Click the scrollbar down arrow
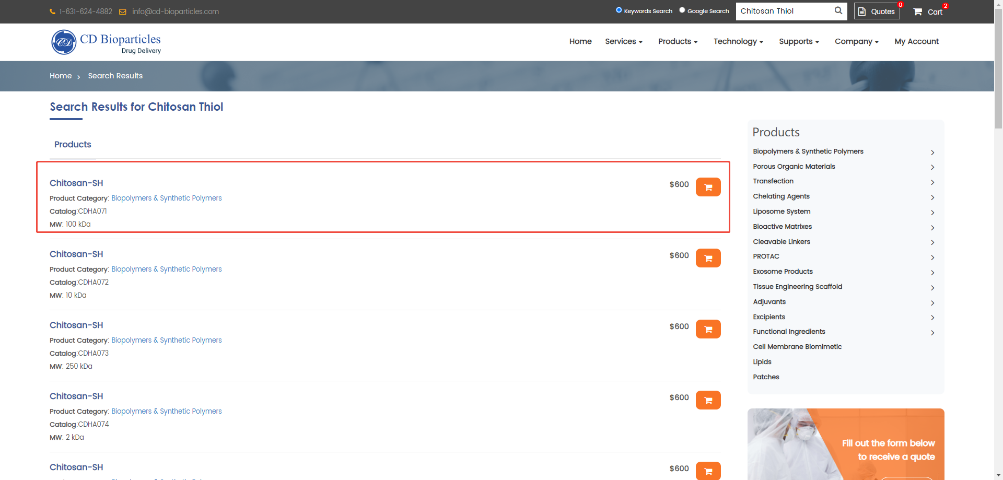This screenshot has width=1003, height=480. [998, 476]
